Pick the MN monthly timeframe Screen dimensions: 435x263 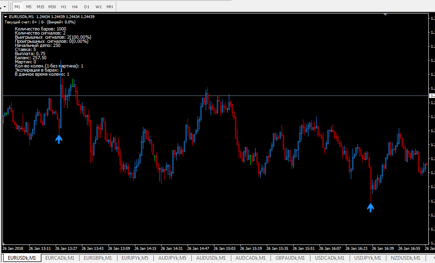[x=110, y=7]
